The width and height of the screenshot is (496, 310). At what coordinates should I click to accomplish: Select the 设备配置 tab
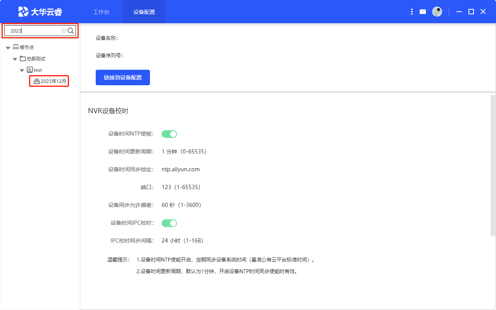pyautogui.click(x=144, y=12)
